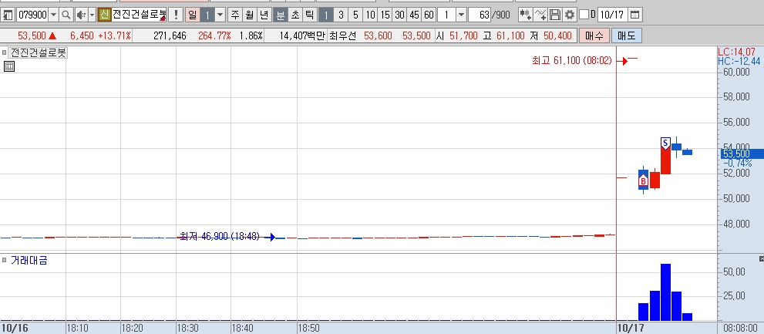Click the 10/17 date label on the time axis
764x334 pixels.
[x=630, y=328]
